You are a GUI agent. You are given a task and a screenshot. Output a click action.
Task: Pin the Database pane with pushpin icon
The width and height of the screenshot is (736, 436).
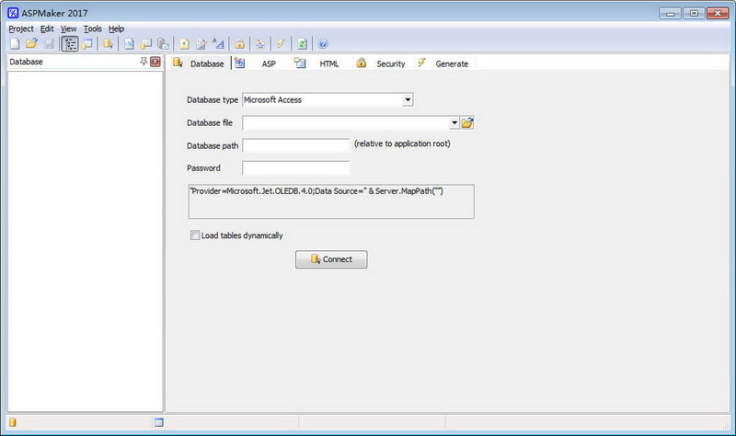coord(144,62)
